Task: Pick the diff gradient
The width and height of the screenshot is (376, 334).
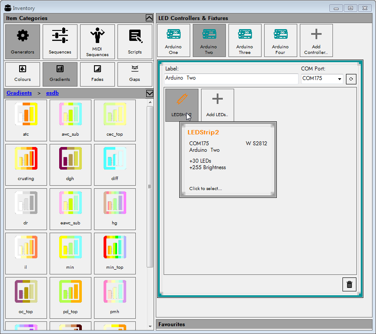Action: click(115, 165)
